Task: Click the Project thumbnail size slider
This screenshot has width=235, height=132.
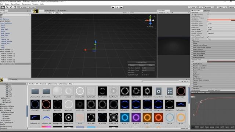Action: 184,128
